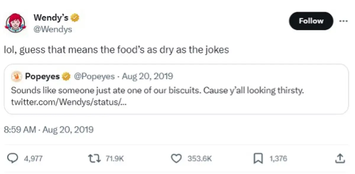Open the reply dialog for Wendy's tweet

[12, 158]
